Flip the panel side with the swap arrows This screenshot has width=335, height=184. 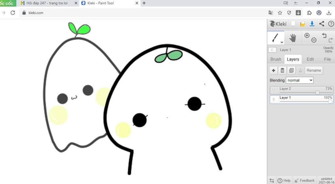[272, 181]
